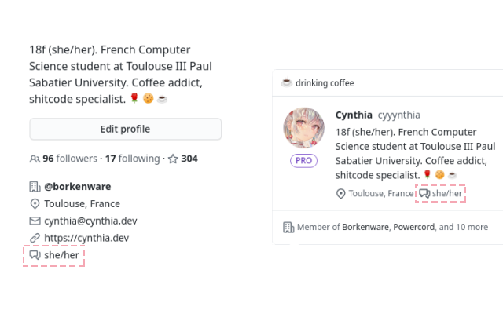
Task: Click the Edit profile button
Action: click(x=125, y=129)
